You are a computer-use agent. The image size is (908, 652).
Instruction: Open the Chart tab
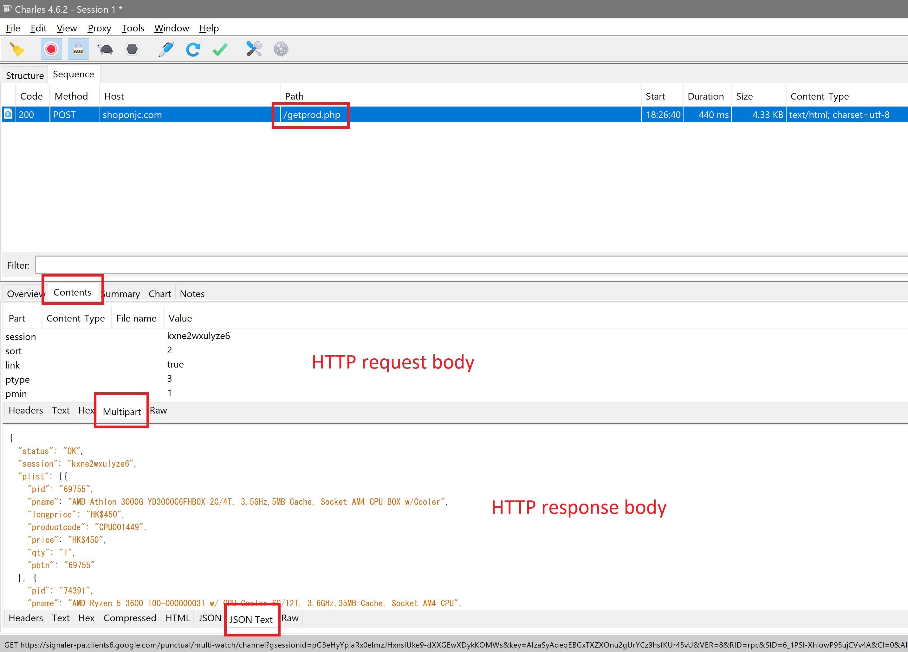point(160,294)
